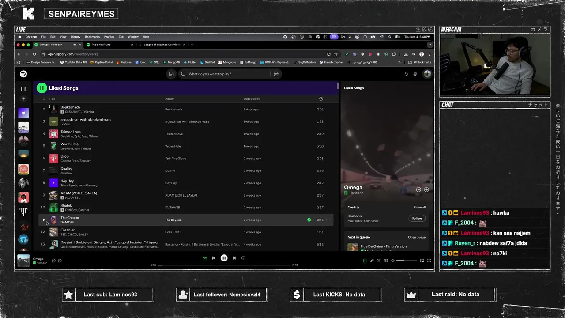Open the lyrics microphone icon

[372, 261]
